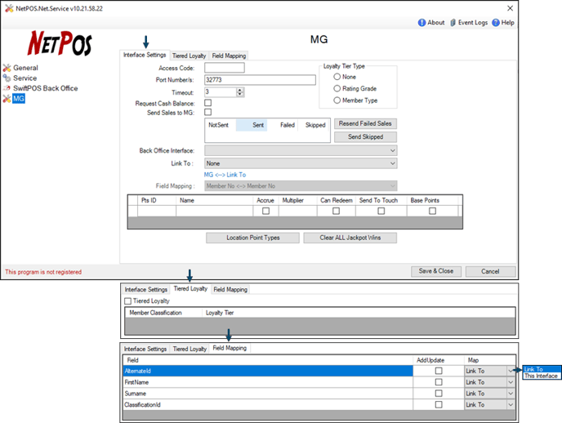Click the Skipped column header
The height and width of the screenshot is (423, 562).
[x=314, y=125]
